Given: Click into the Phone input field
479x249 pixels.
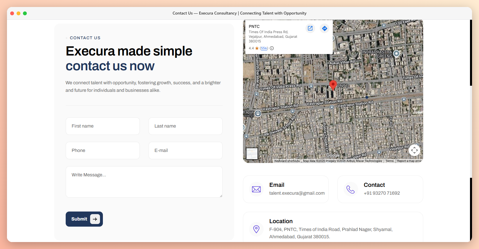Looking at the screenshot, I should 103,151.
